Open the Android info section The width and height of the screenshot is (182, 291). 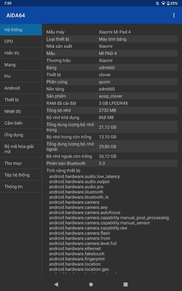(21, 88)
